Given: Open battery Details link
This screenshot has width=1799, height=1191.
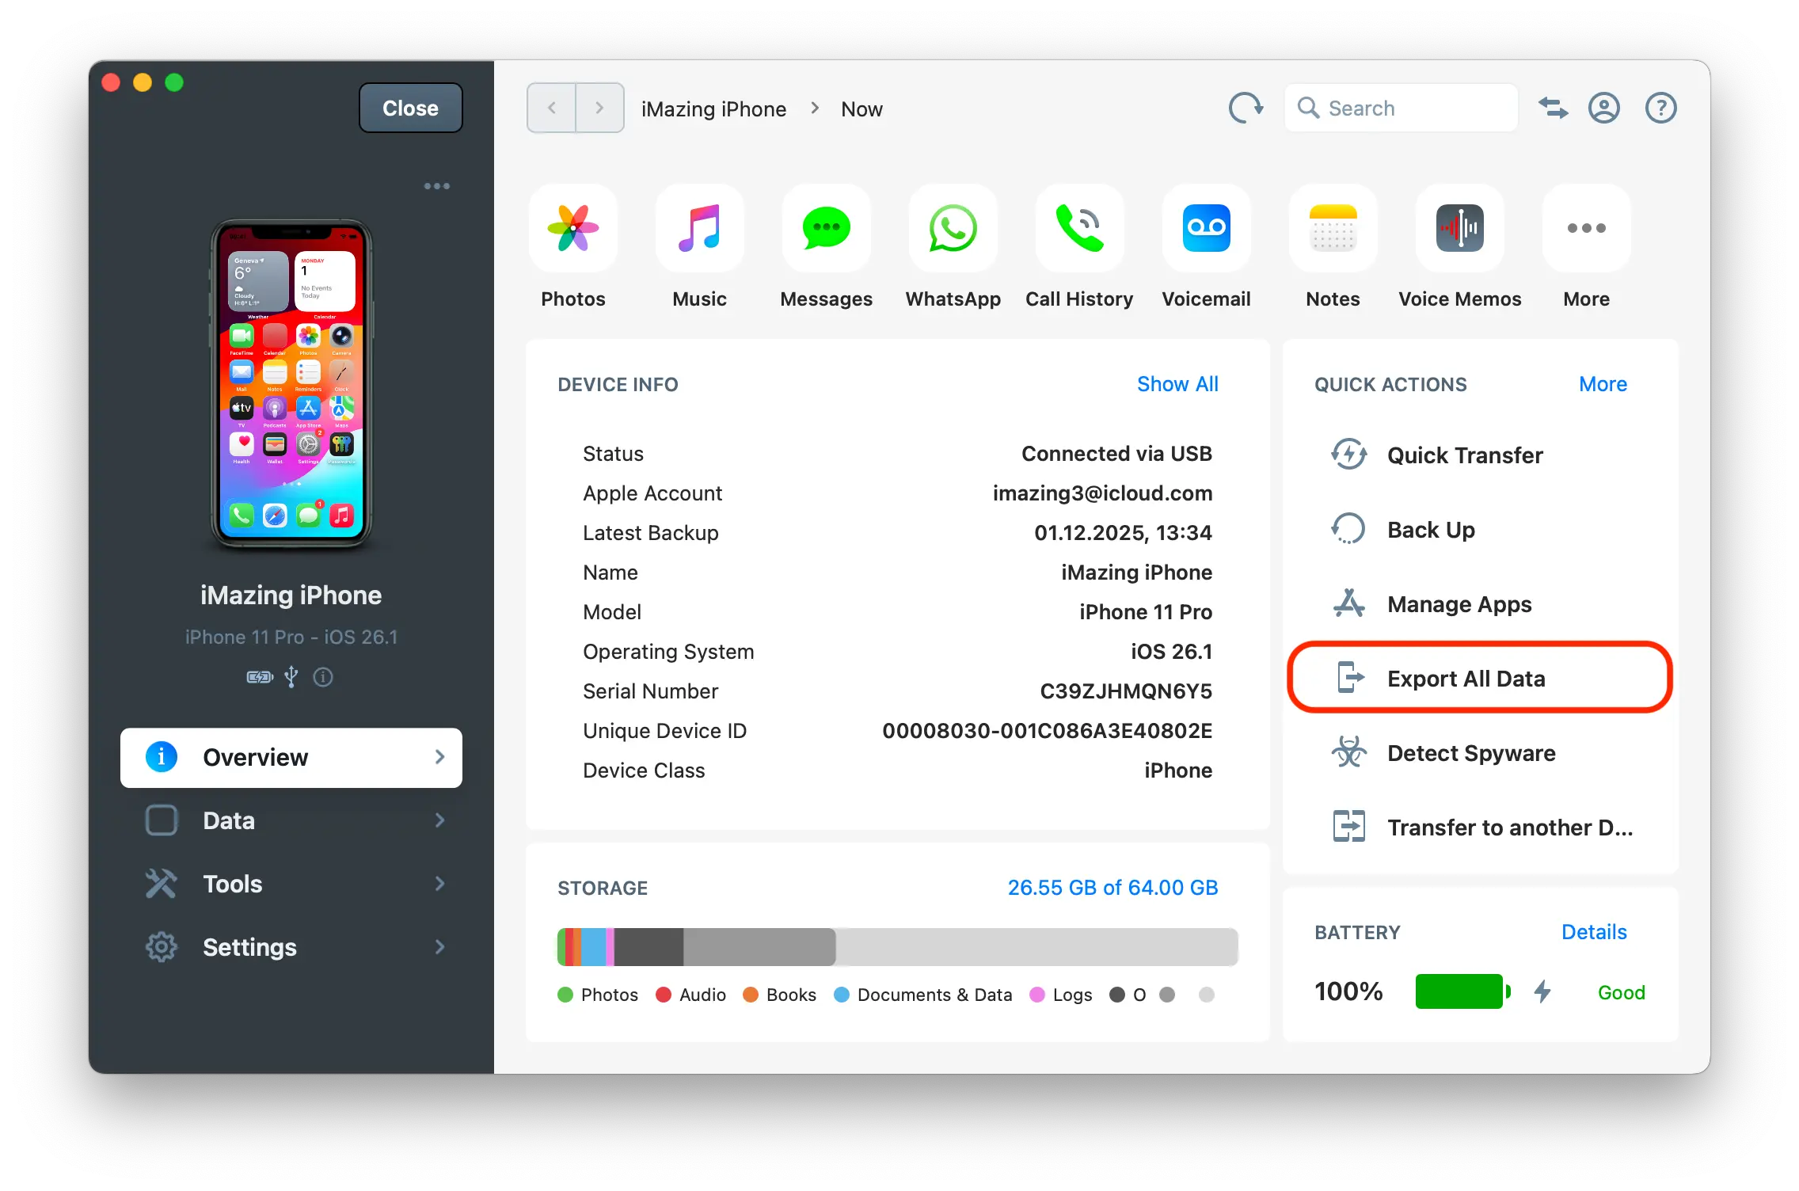Looking at the screenshot, I should 1594,932.
